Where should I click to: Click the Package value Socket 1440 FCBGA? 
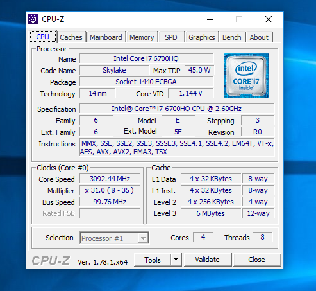pyautogui.click(x=146, y=82)
